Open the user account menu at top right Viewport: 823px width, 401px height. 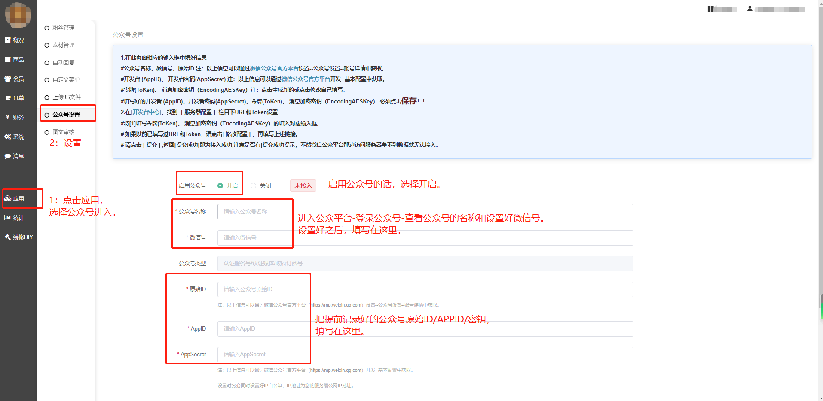pos(776,9)
